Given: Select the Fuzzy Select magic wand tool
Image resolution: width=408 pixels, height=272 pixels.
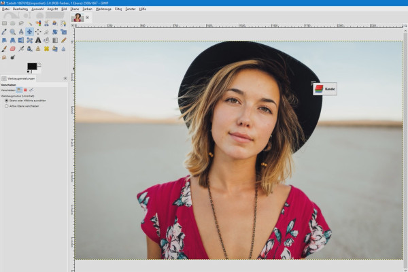Looking at the screenshot, I should pyautogui.click(x=30, y=23).
